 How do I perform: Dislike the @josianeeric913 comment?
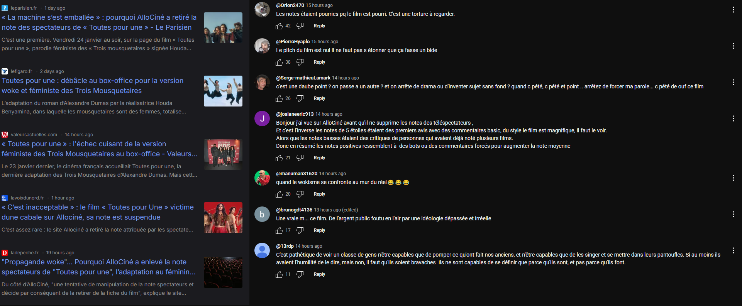(300, 158)
